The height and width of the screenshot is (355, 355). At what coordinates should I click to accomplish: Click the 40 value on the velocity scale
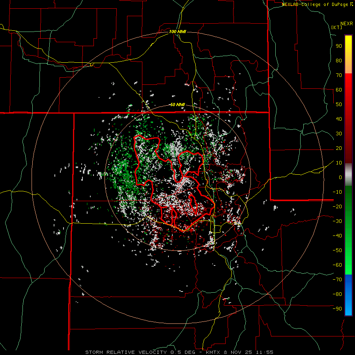click(x=339, y=119)
